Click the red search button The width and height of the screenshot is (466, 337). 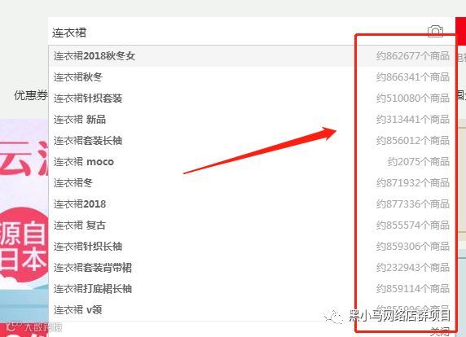click(x=461, y=31)
